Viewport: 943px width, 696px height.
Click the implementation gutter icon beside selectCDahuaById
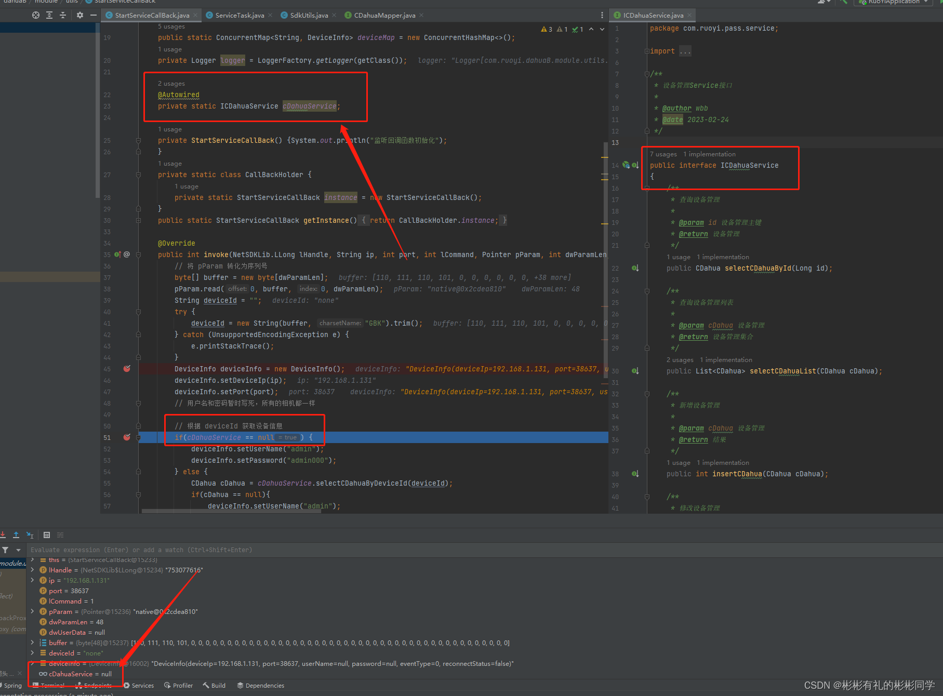(x=635, y=268)
